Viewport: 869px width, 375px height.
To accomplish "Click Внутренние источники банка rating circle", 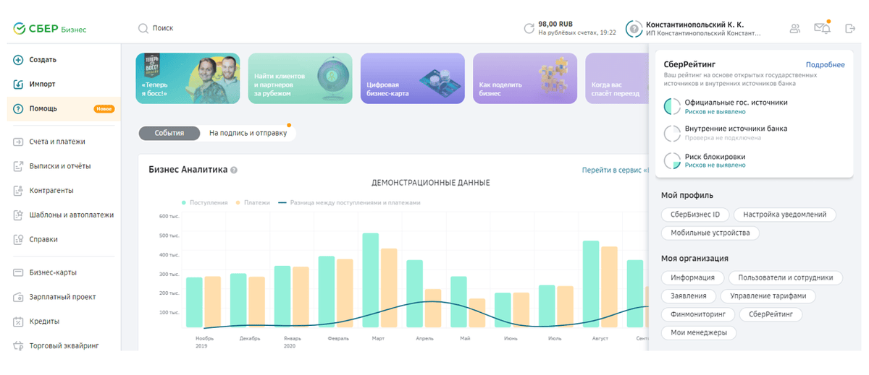I will (672, 133).
